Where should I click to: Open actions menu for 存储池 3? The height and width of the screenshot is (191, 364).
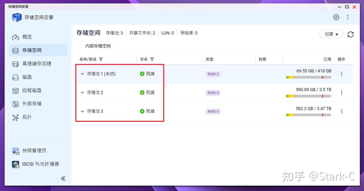coord(342,111)
